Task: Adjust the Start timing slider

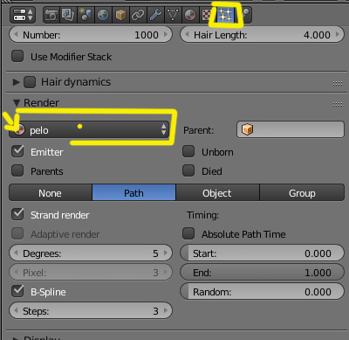Action: click(x=262, y=253)
